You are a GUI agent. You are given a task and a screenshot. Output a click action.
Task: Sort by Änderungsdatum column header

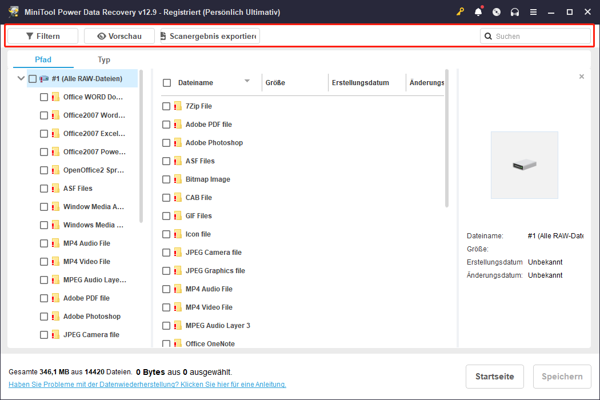pos(426,83)
